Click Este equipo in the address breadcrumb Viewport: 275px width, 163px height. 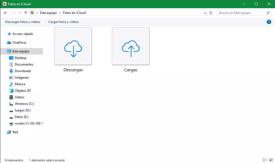click(x=48, y=13)
